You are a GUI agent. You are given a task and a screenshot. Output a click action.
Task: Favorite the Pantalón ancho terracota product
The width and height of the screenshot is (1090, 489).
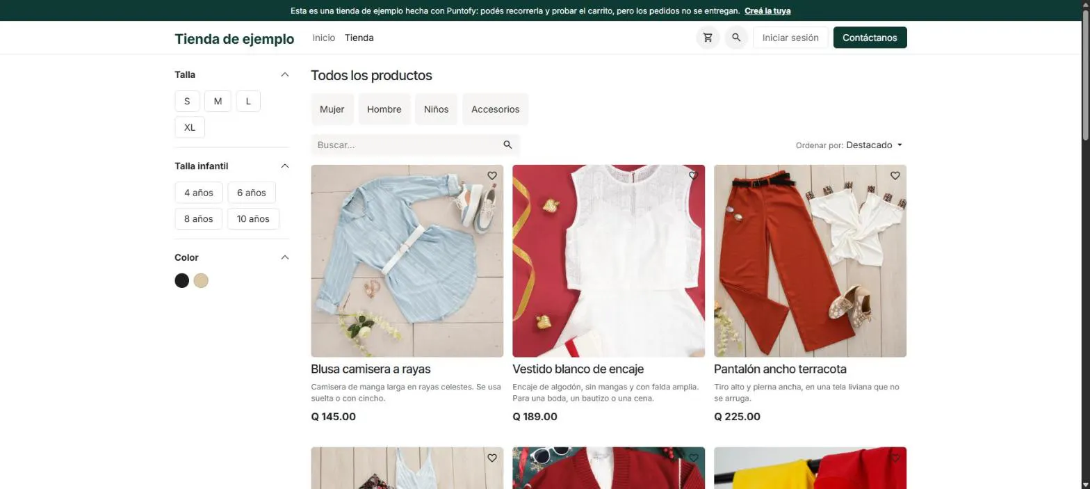(895, 176)
